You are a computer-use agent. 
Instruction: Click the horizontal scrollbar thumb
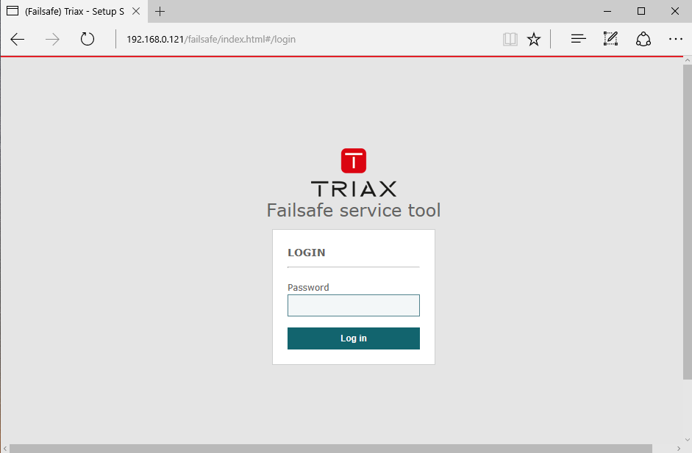click(x=330, y=449)
